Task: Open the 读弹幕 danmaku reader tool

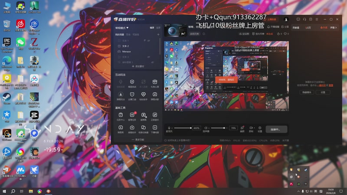Action: tap(144, 117)
